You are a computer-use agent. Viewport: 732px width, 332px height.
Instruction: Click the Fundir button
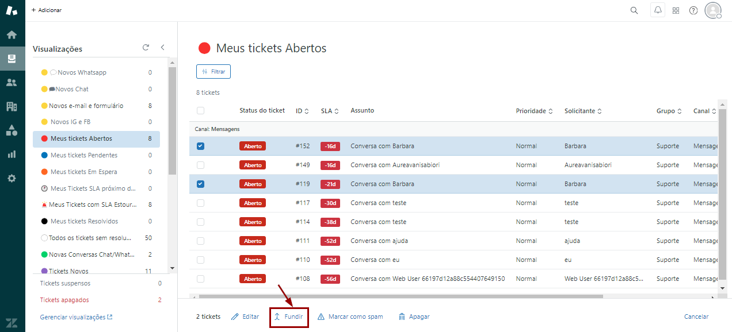click(289, 316)
